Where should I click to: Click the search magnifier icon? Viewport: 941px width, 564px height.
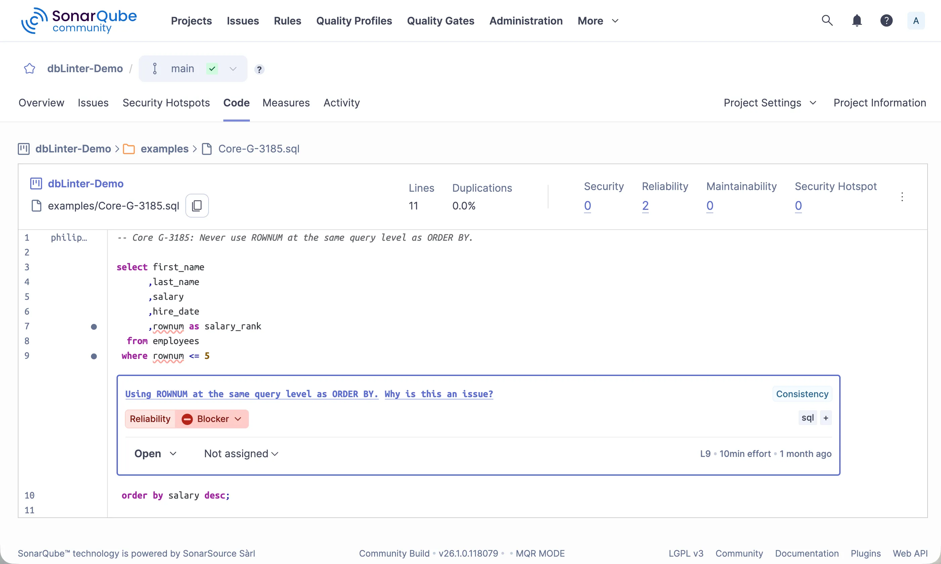(x=827, y=20)
